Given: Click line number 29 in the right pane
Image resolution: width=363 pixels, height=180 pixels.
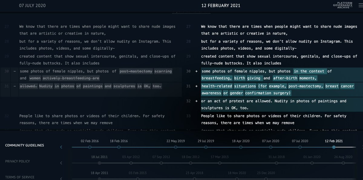Looking at the screenshot, I should pos(188,56).
